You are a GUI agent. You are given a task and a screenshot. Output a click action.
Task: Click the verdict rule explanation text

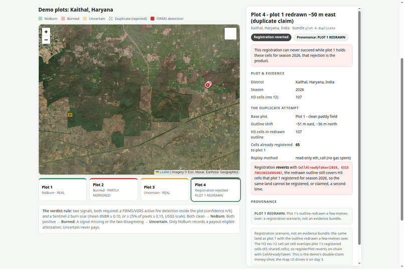pyautogui.click(x=139, y=219)
